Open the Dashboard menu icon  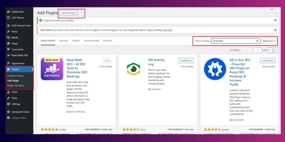[x=8, y=12]
